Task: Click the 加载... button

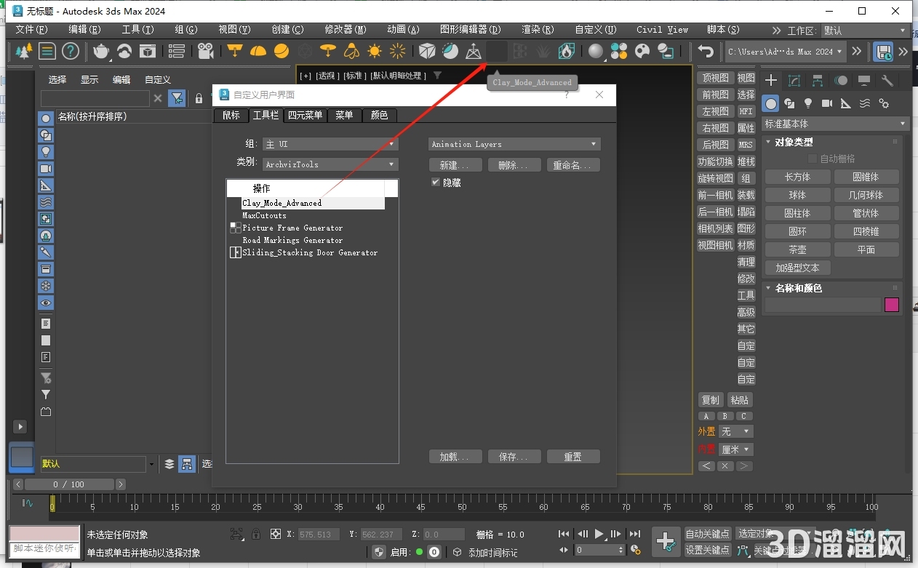Action: pos(455,457)
